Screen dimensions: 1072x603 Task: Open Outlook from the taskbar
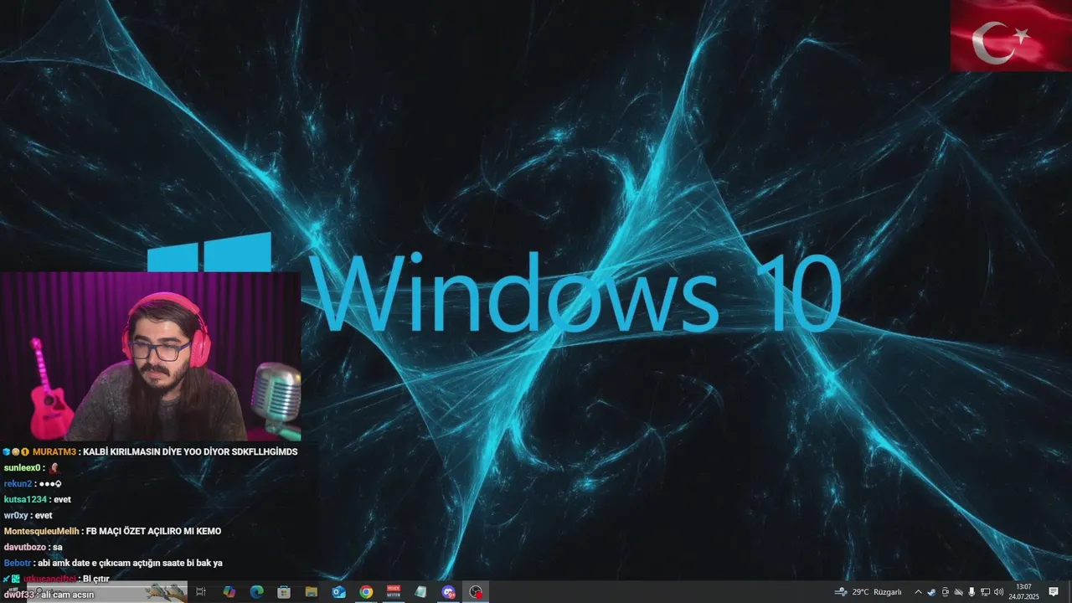pyautogui.click(x=338, y=592)
